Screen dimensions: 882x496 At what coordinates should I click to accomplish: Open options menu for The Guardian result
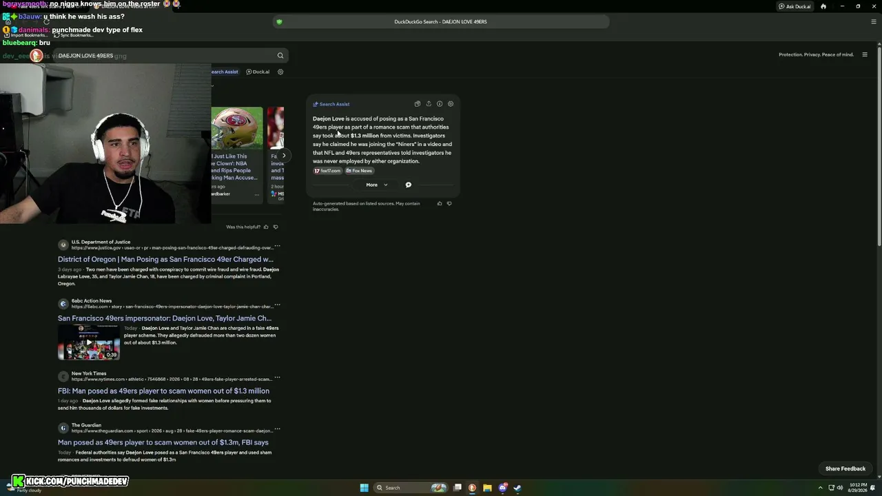(277, 430)
